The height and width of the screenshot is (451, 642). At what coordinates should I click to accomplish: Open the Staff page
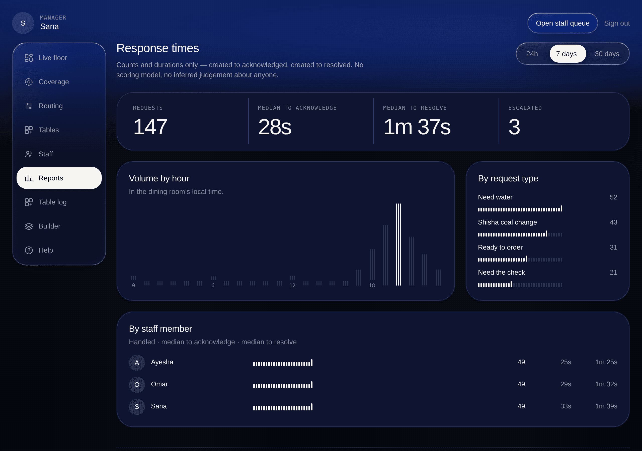click(59, 154)
